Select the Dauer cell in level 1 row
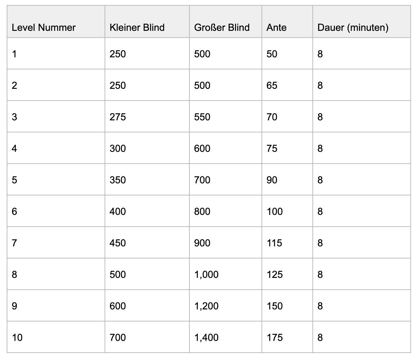 click(x=320, y=54)
